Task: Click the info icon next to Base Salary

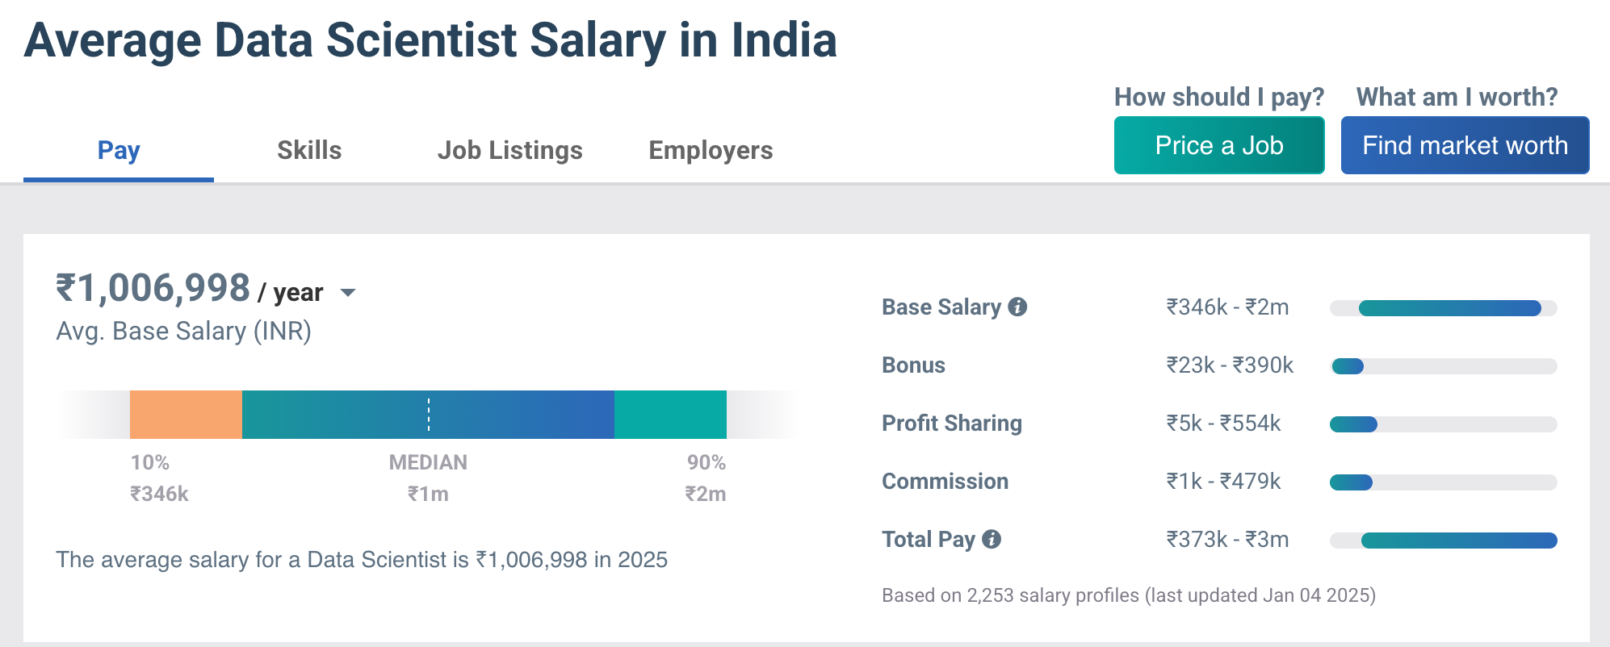Action: 1017,307
